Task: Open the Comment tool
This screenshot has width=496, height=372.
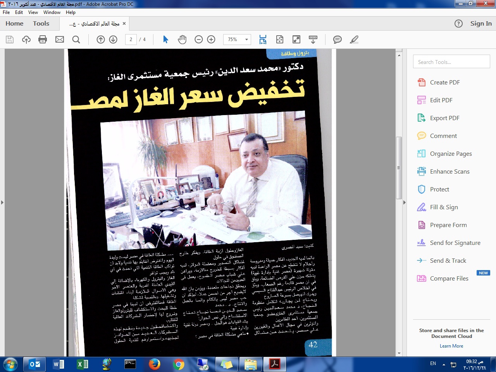Action: (443, 136)
